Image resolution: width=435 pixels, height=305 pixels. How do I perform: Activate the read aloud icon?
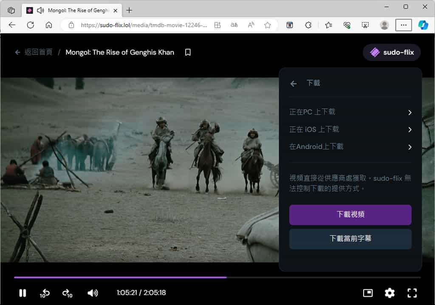[x=251, y=25]
